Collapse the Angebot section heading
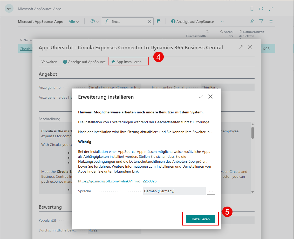The width and height of the screenshot is (294, 239). (48, 74)
